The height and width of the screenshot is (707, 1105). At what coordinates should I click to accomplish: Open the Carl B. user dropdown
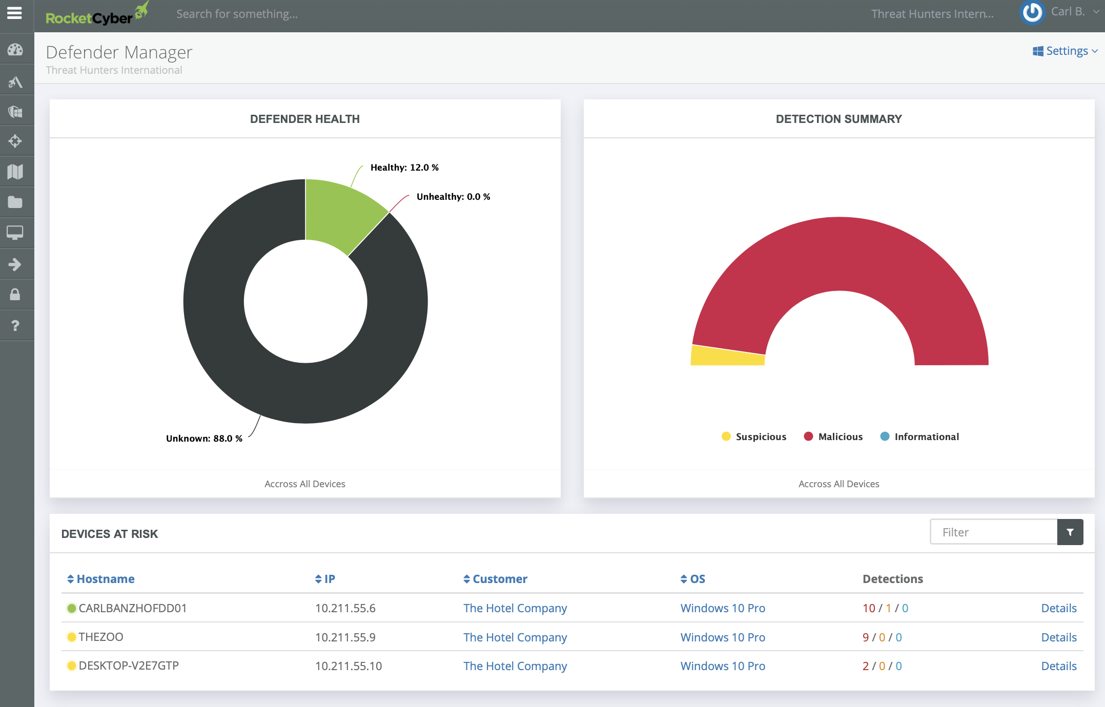pos(1075,12)
